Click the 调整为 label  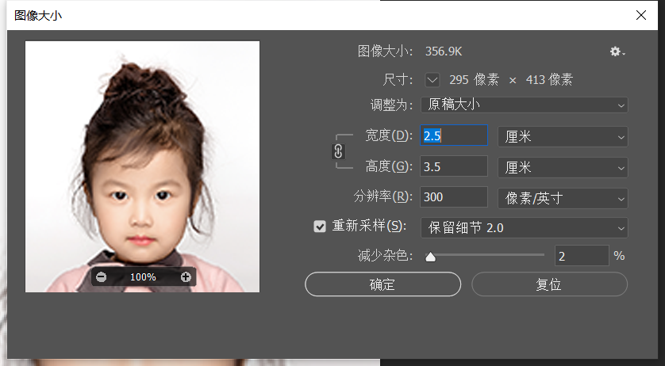[x=391, y=105]
